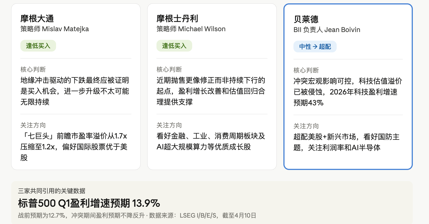Click the 2026年科技盈利增速 paragraph
Viewport: 429px width, 224px height.
point(348,92)
